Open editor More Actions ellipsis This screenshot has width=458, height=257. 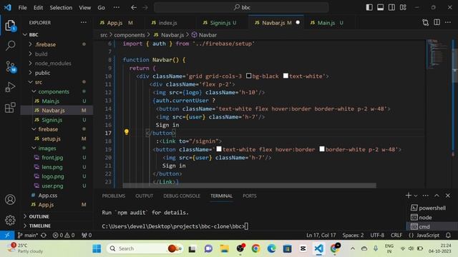(x=448, y=22)
